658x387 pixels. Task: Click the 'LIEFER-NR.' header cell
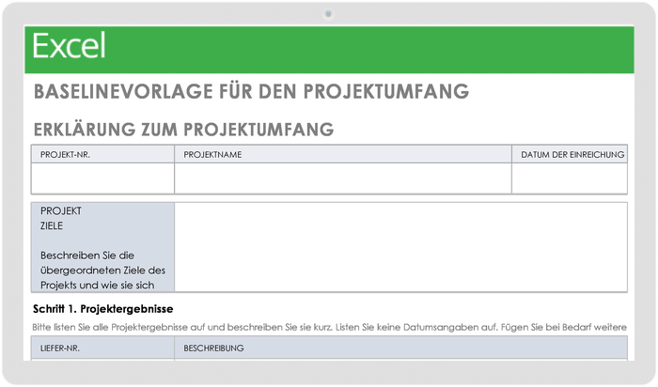(x=102, y=348)
